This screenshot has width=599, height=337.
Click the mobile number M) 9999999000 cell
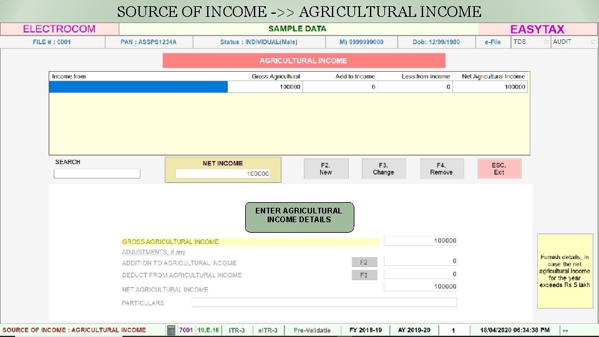point(361,42)
